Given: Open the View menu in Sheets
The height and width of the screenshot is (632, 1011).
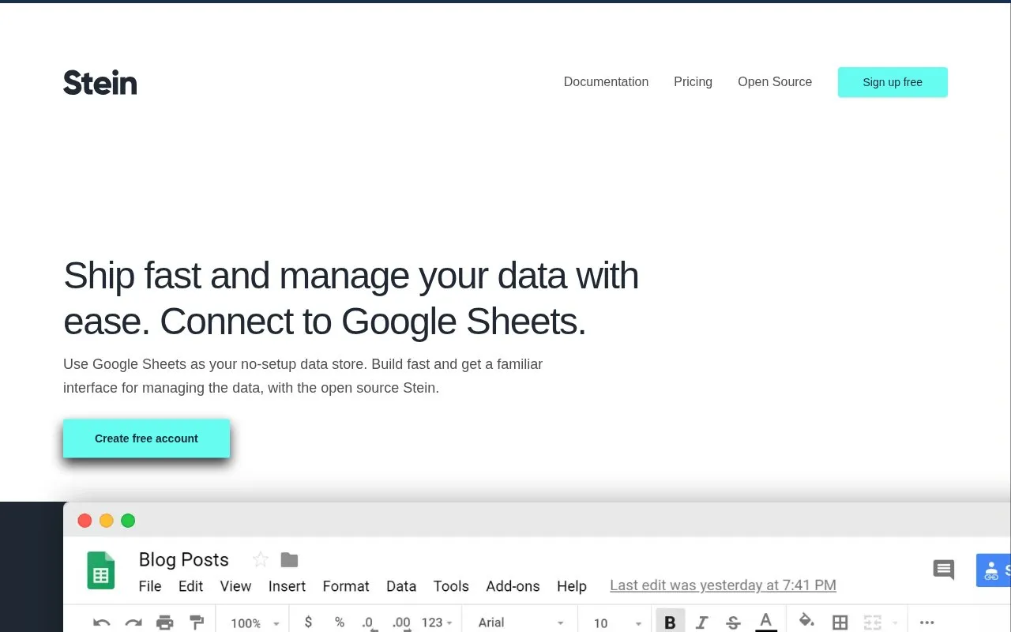Looking at the screenshot, I should pos(235,586).
